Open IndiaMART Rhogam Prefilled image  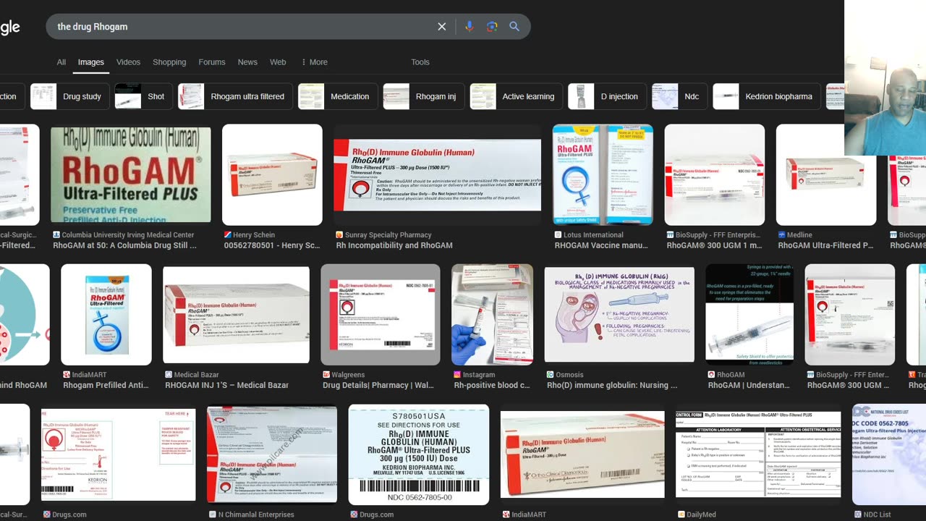click(x=106, y=315)
